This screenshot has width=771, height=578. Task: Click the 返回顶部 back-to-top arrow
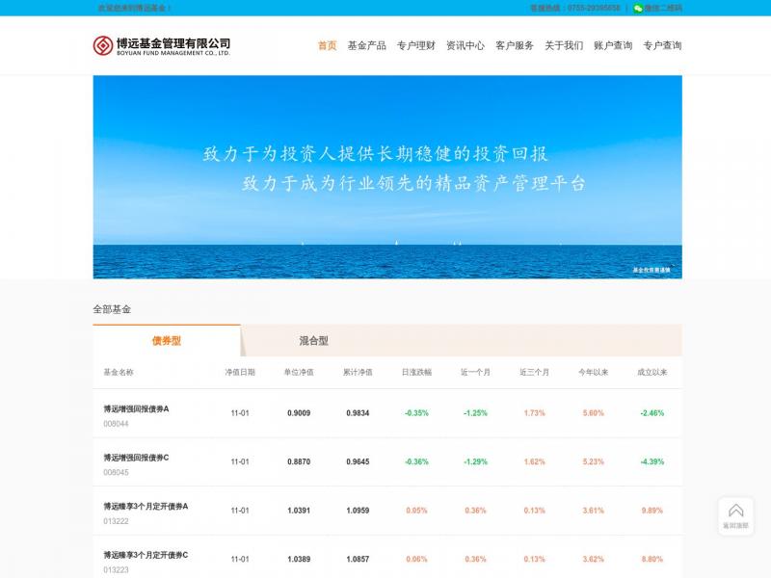pos(735,515)
